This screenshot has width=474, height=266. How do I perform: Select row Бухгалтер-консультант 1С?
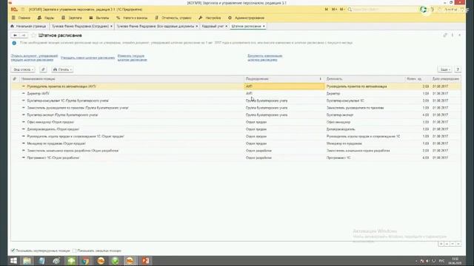click(x=236, y=100)
